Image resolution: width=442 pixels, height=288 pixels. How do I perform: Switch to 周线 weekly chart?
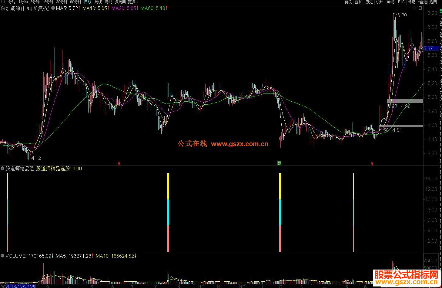(x=98, y=2)
